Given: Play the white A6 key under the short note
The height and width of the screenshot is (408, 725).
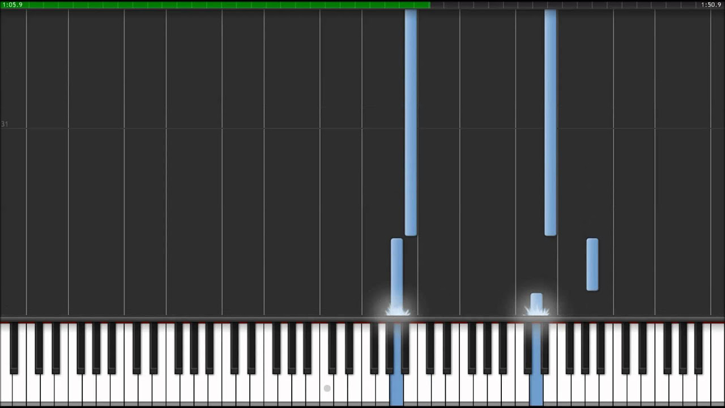Looking at the screenshot, I should pyautogui.click(x=592, y=391).
